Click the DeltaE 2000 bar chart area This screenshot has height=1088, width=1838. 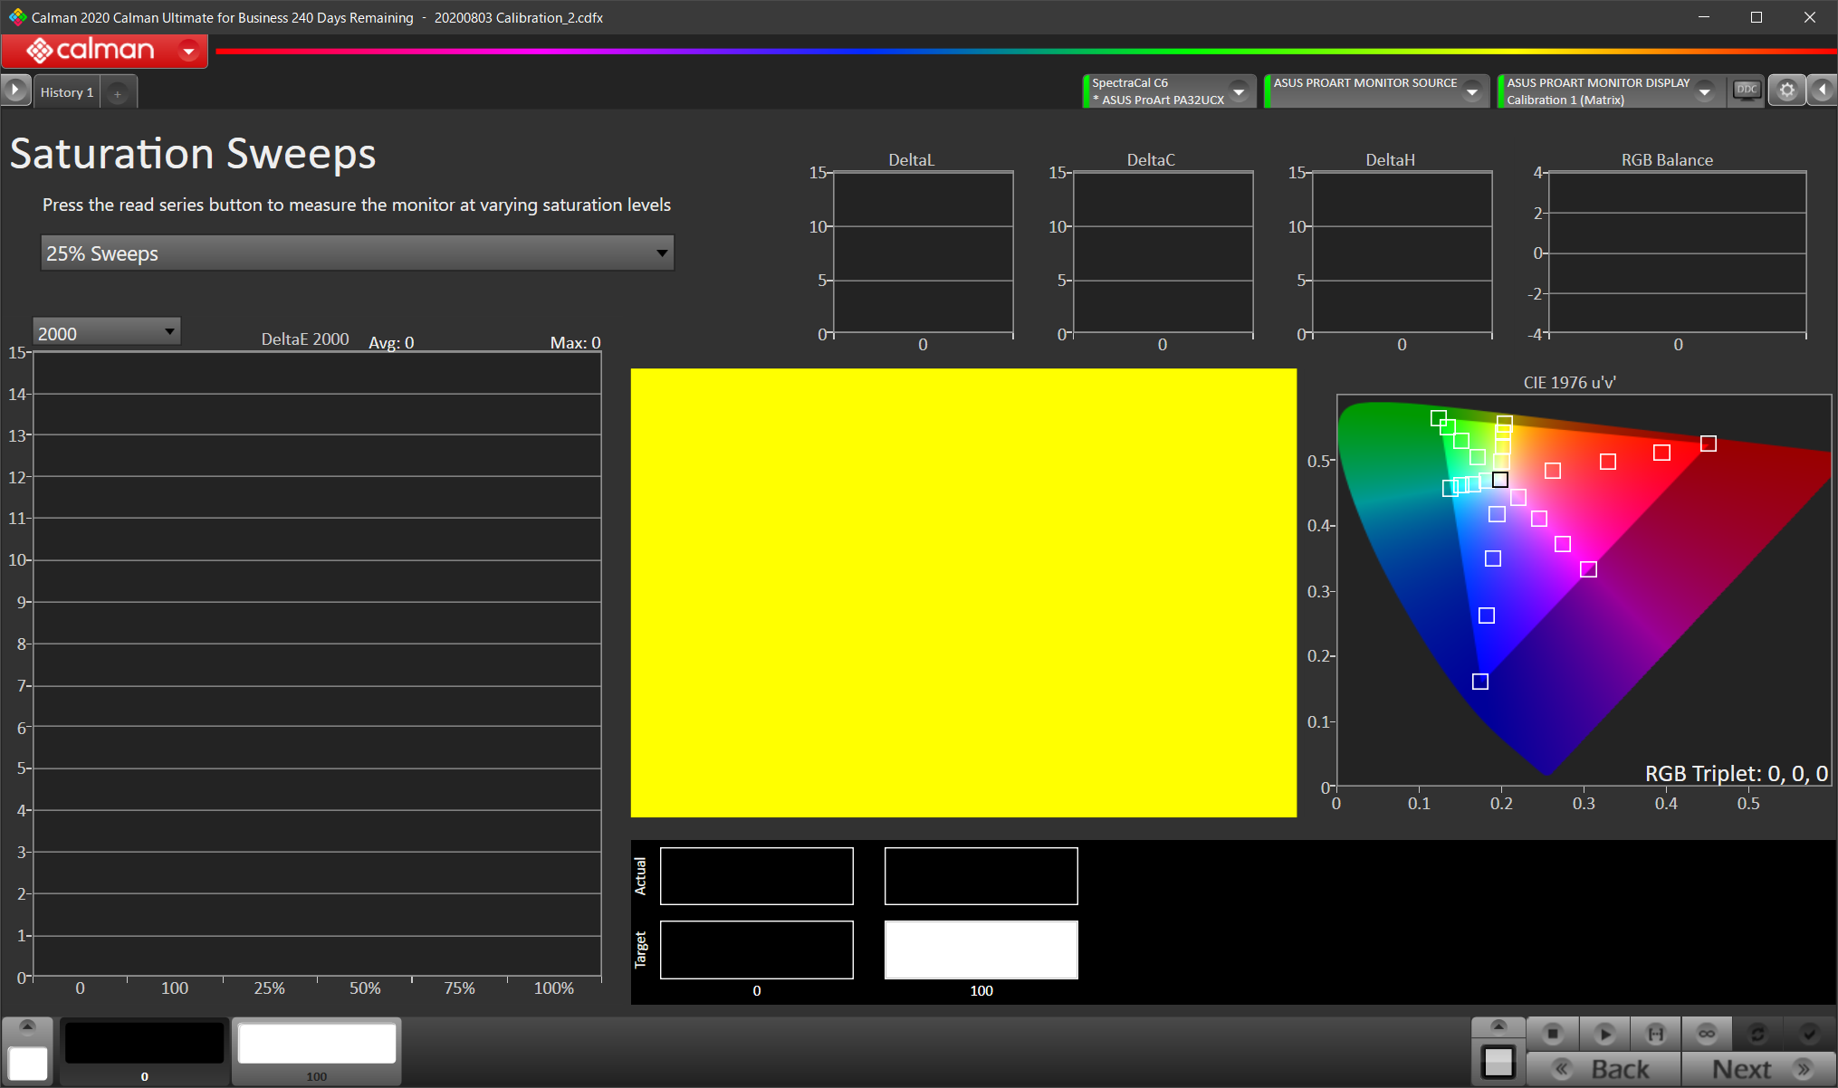click(x=317, y=664)
